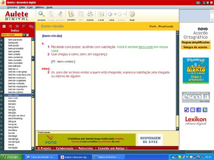Open Colaboração link

(x=65, y=148)
